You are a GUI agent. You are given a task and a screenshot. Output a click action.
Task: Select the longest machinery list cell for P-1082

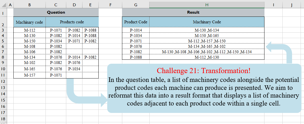(x=207, y=52)
